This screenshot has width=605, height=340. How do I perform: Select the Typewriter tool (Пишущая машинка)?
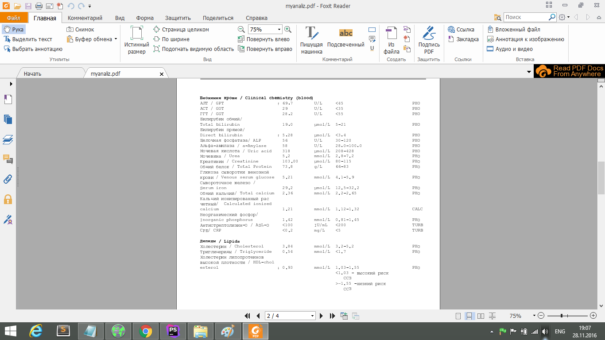pyautogui.click(x=311, y=40)
